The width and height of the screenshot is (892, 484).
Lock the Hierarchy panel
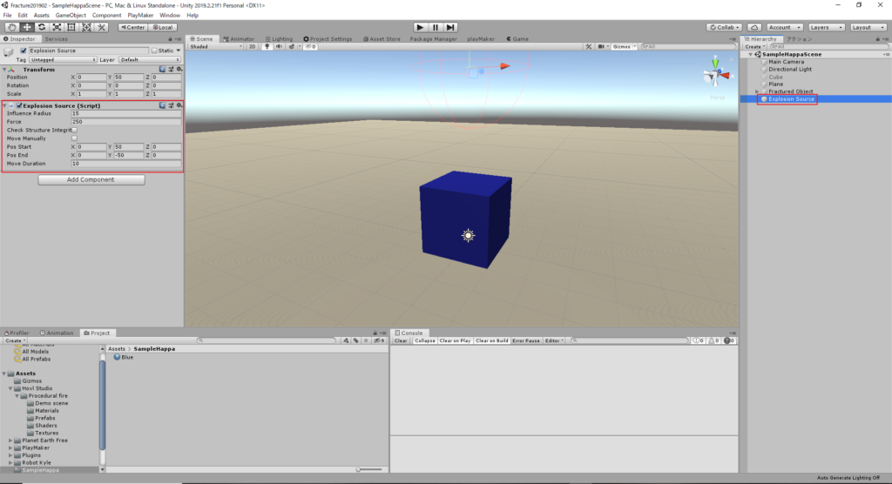click(878, 39)
